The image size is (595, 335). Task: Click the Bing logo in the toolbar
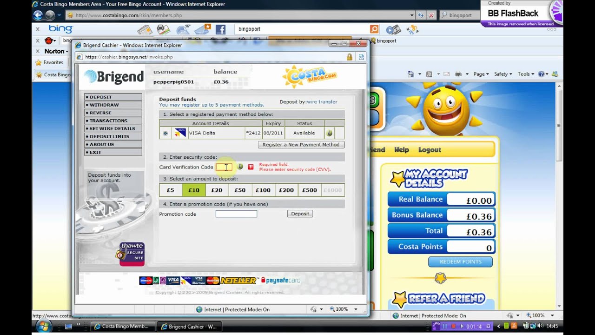coord(60,29)
